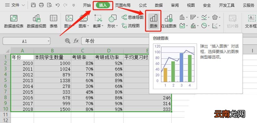Click the 截屏 screenshot tool
Screen dimensions: 257x123
pos(98,21)
